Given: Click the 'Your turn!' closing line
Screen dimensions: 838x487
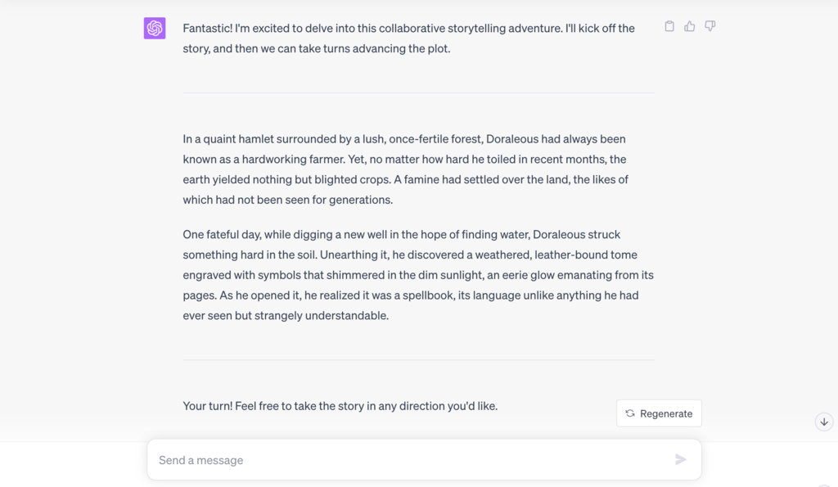Looking at the screenshot, I should coord(340,405).
